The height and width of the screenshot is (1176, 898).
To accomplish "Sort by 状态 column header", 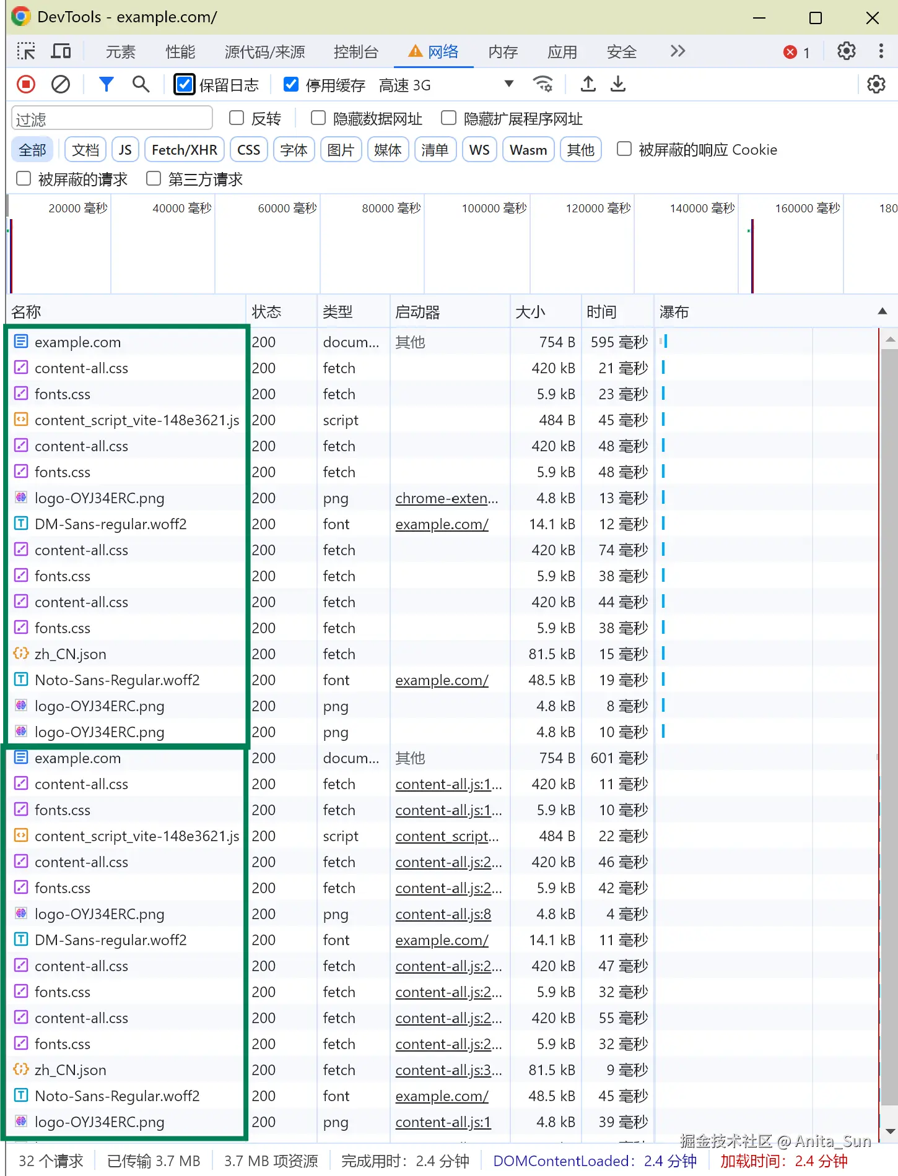I will [282, 312].
